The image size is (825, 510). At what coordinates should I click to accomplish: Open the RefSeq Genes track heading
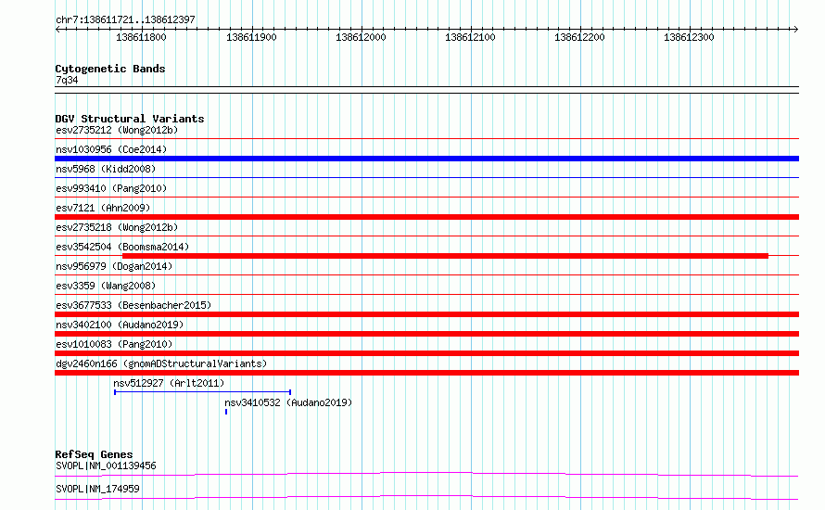(x=94, y=454)
